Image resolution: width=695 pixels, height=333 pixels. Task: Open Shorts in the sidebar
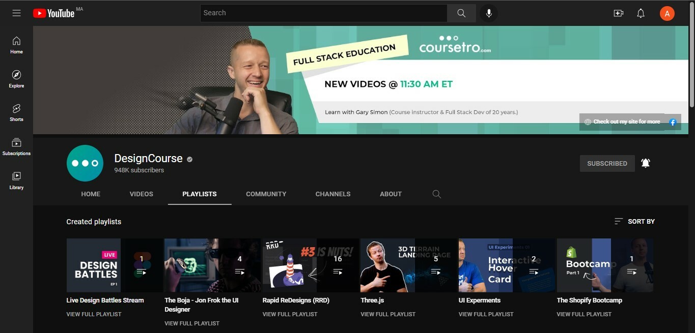click(x=16, y=112)
